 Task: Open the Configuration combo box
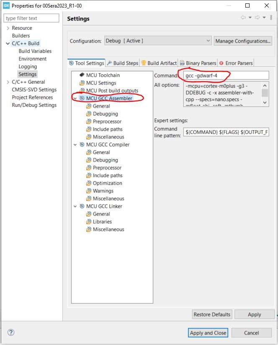(x=158, y=41)
